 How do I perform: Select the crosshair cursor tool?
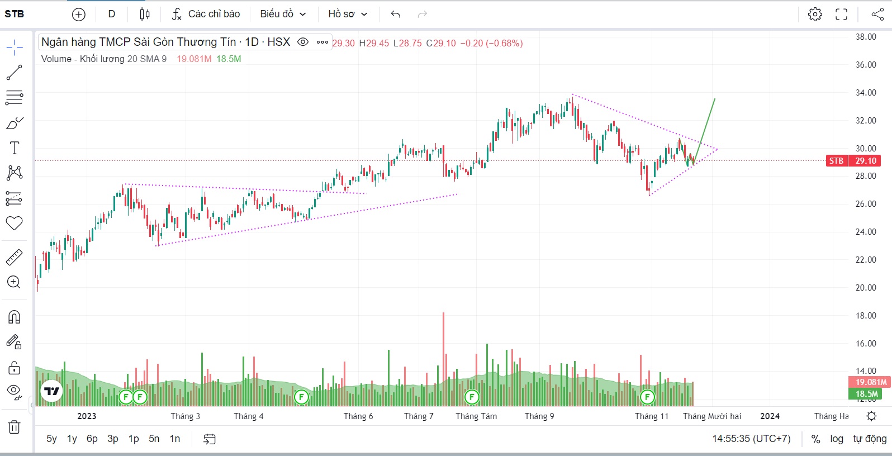(x=15, y=47)
